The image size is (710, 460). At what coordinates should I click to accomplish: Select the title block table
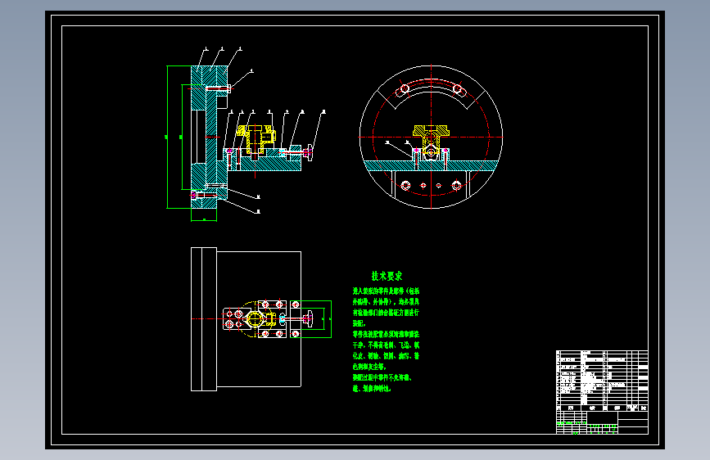(602, 392)
